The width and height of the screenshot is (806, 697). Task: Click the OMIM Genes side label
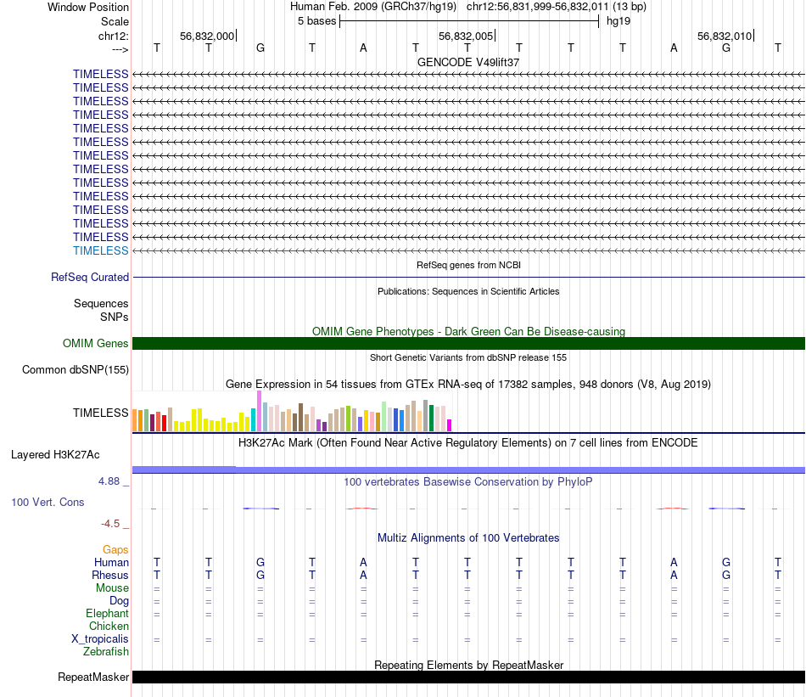point(96,343)
